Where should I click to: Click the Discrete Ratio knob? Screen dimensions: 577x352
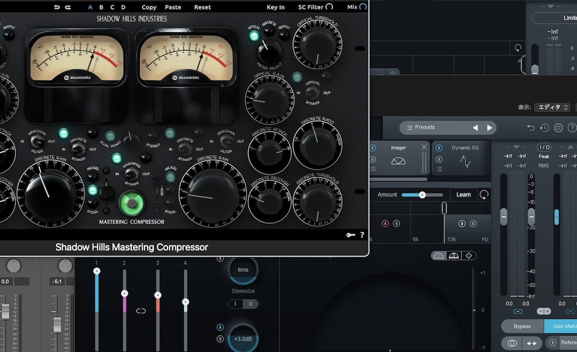[x=317, y=144]
